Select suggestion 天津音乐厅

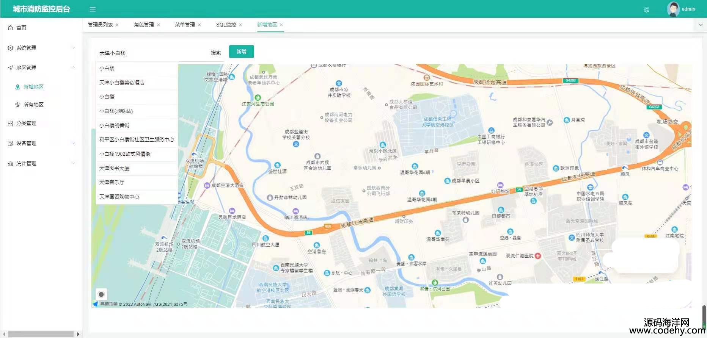pyautogui.click(x=137, y=182)
